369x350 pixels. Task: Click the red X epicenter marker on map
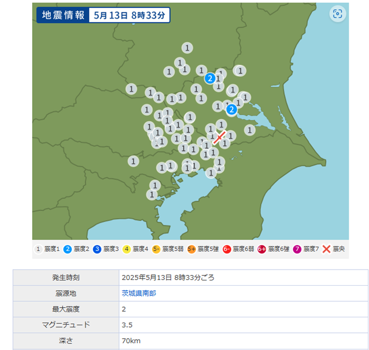[x=218, y=138]
